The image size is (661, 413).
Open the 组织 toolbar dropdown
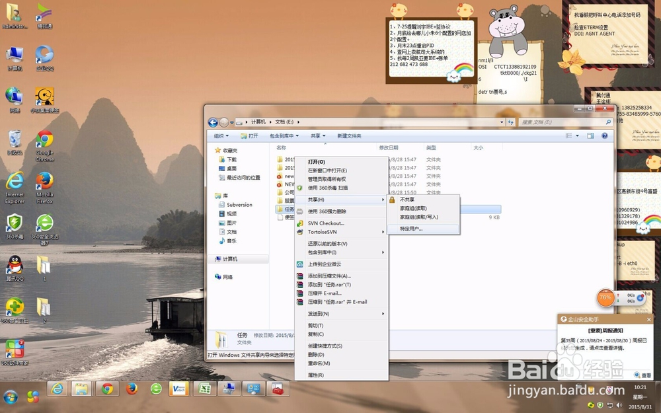pyautogui.click(x=221, y=135)
